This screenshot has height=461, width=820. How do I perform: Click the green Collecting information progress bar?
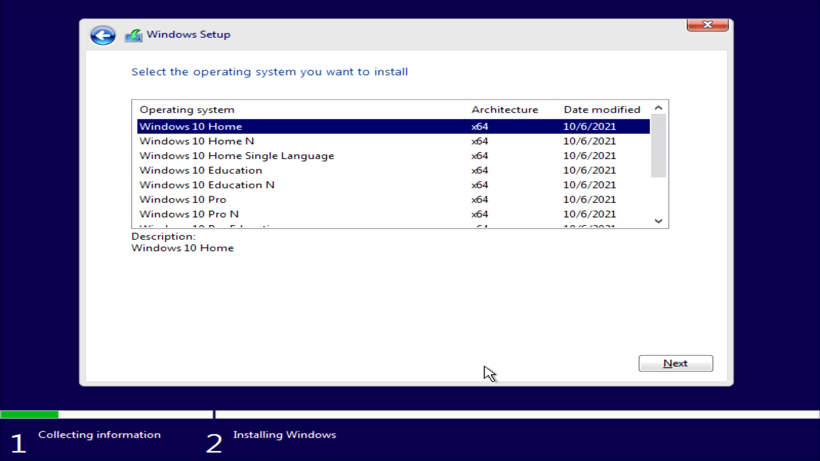click(x=30, y=414)
